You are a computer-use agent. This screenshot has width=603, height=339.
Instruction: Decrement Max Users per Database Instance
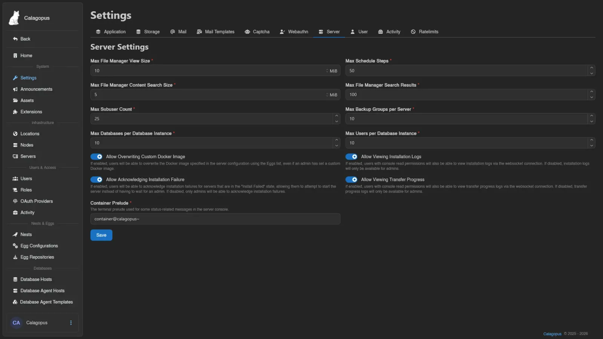point(592,145)
